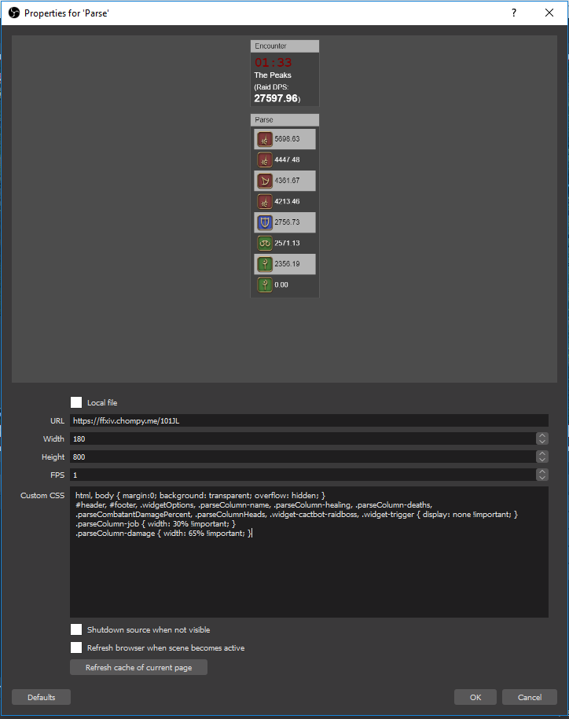Click the Scholar icon beside 2571.13
The height and width of the screenshot is (719, 569).
click(265, 243)
